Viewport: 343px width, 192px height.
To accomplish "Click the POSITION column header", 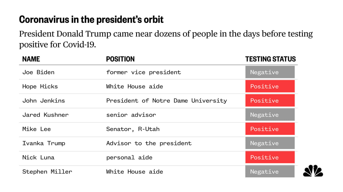I will pyautogui.click(x=120, y=59).
